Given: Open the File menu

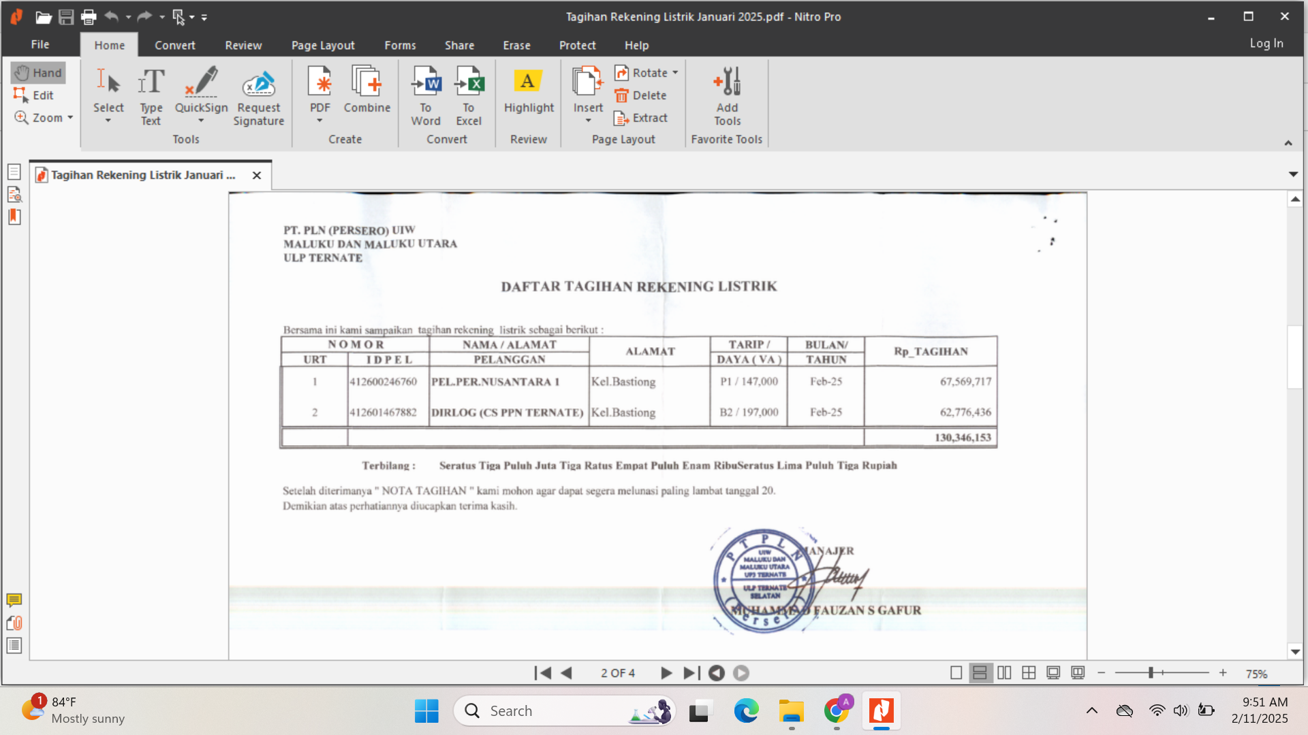Looking at the screenshot, I should point(40,44).
